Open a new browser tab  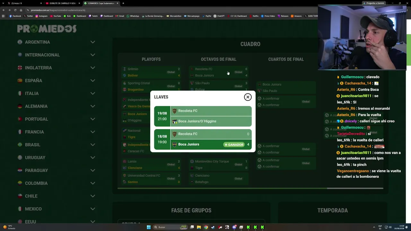pyautogui.click(x=123, y=3)
